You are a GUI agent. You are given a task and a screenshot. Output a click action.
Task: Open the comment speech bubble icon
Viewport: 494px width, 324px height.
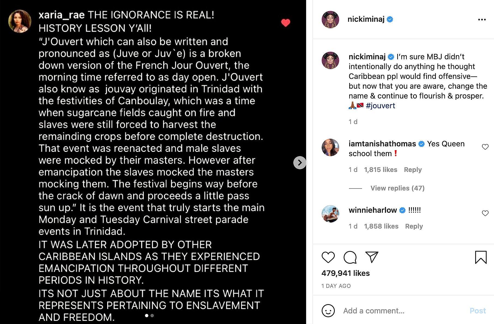pos(350,257)
